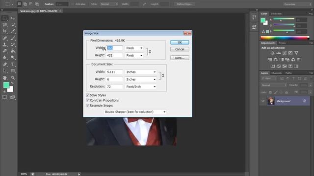The image size is (314, 176).
Task: Open Resolution Pixels/Inch dropdown
Action: pos(141,87)
